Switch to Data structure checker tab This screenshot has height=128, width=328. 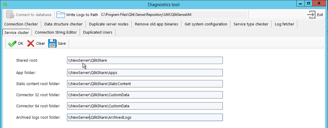coord(63,24)
